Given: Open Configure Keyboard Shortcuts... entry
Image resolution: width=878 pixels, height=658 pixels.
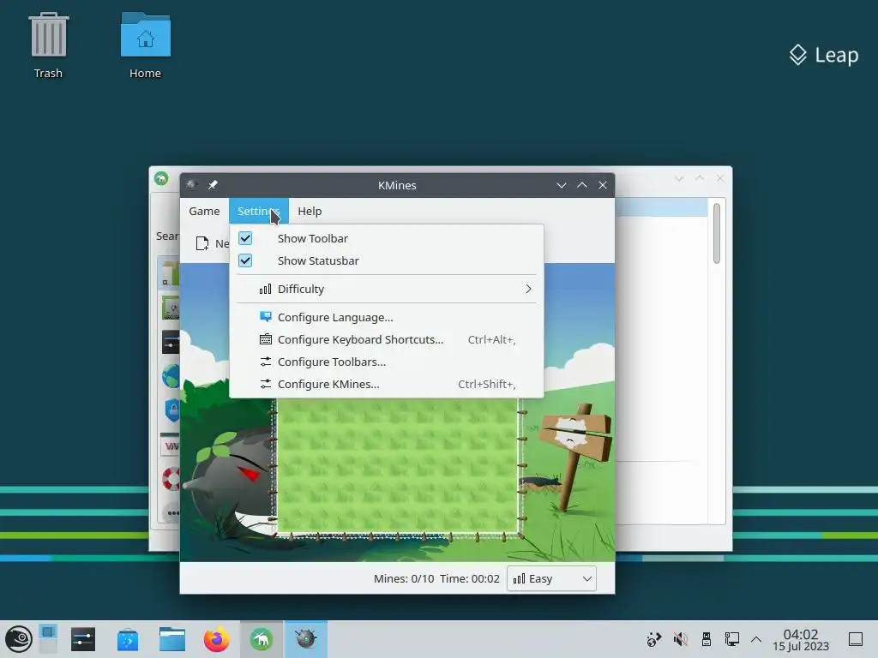Looking at the screenshot, I should [387, 339].
